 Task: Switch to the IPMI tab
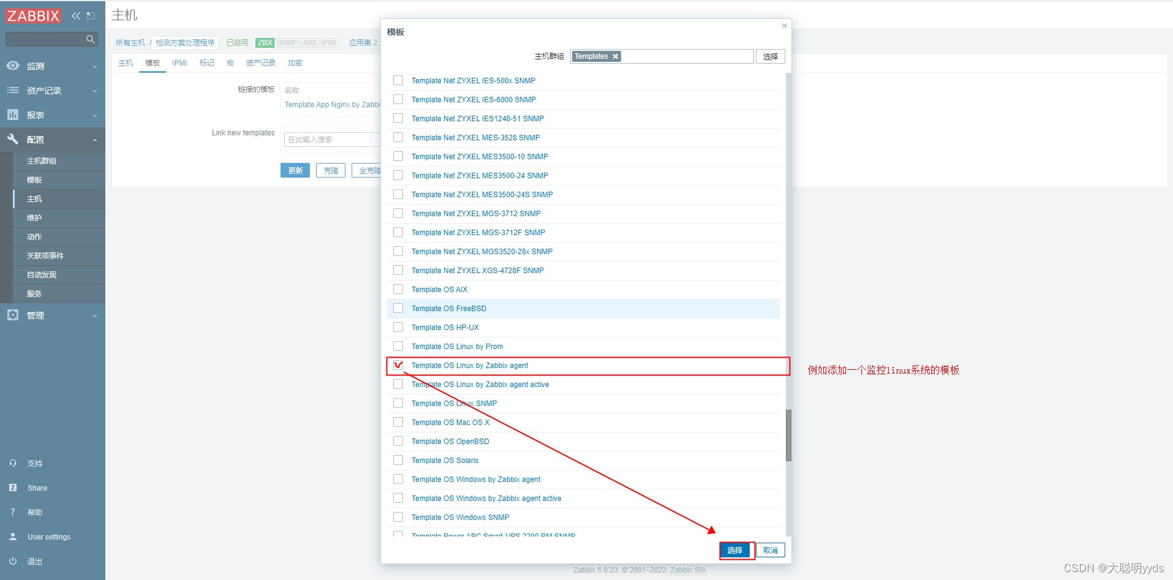tap(179, 63)
